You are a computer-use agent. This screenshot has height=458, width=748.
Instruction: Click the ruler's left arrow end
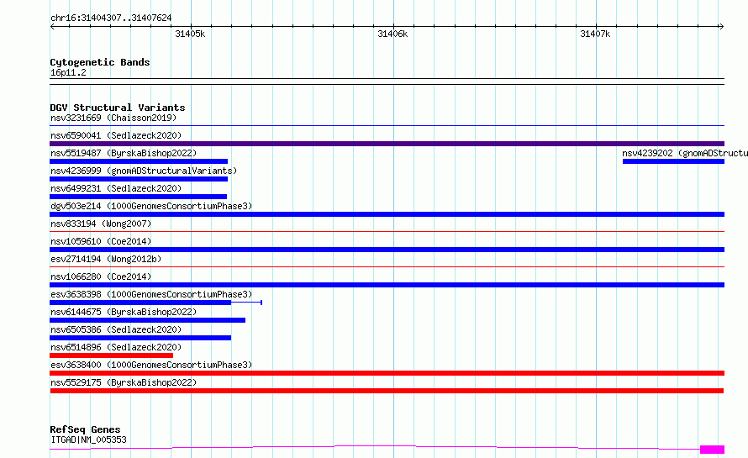tap(52, 27)
